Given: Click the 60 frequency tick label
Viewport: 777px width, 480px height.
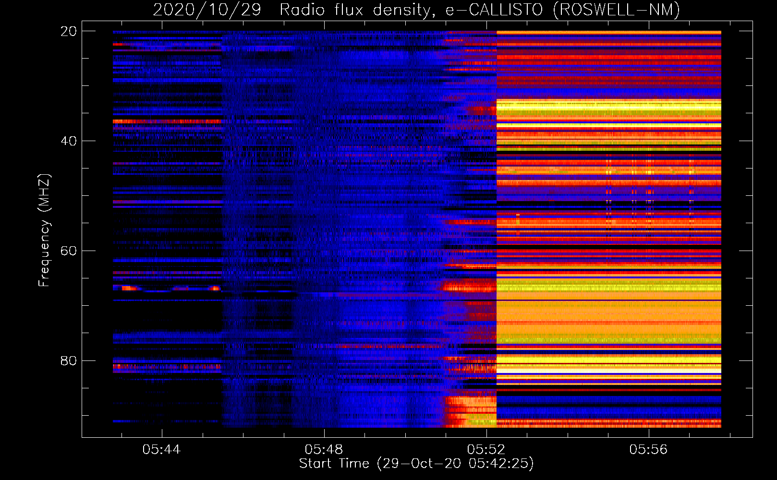Looking at the screenshot, I should pyautogui.click(x=68, y=251).
